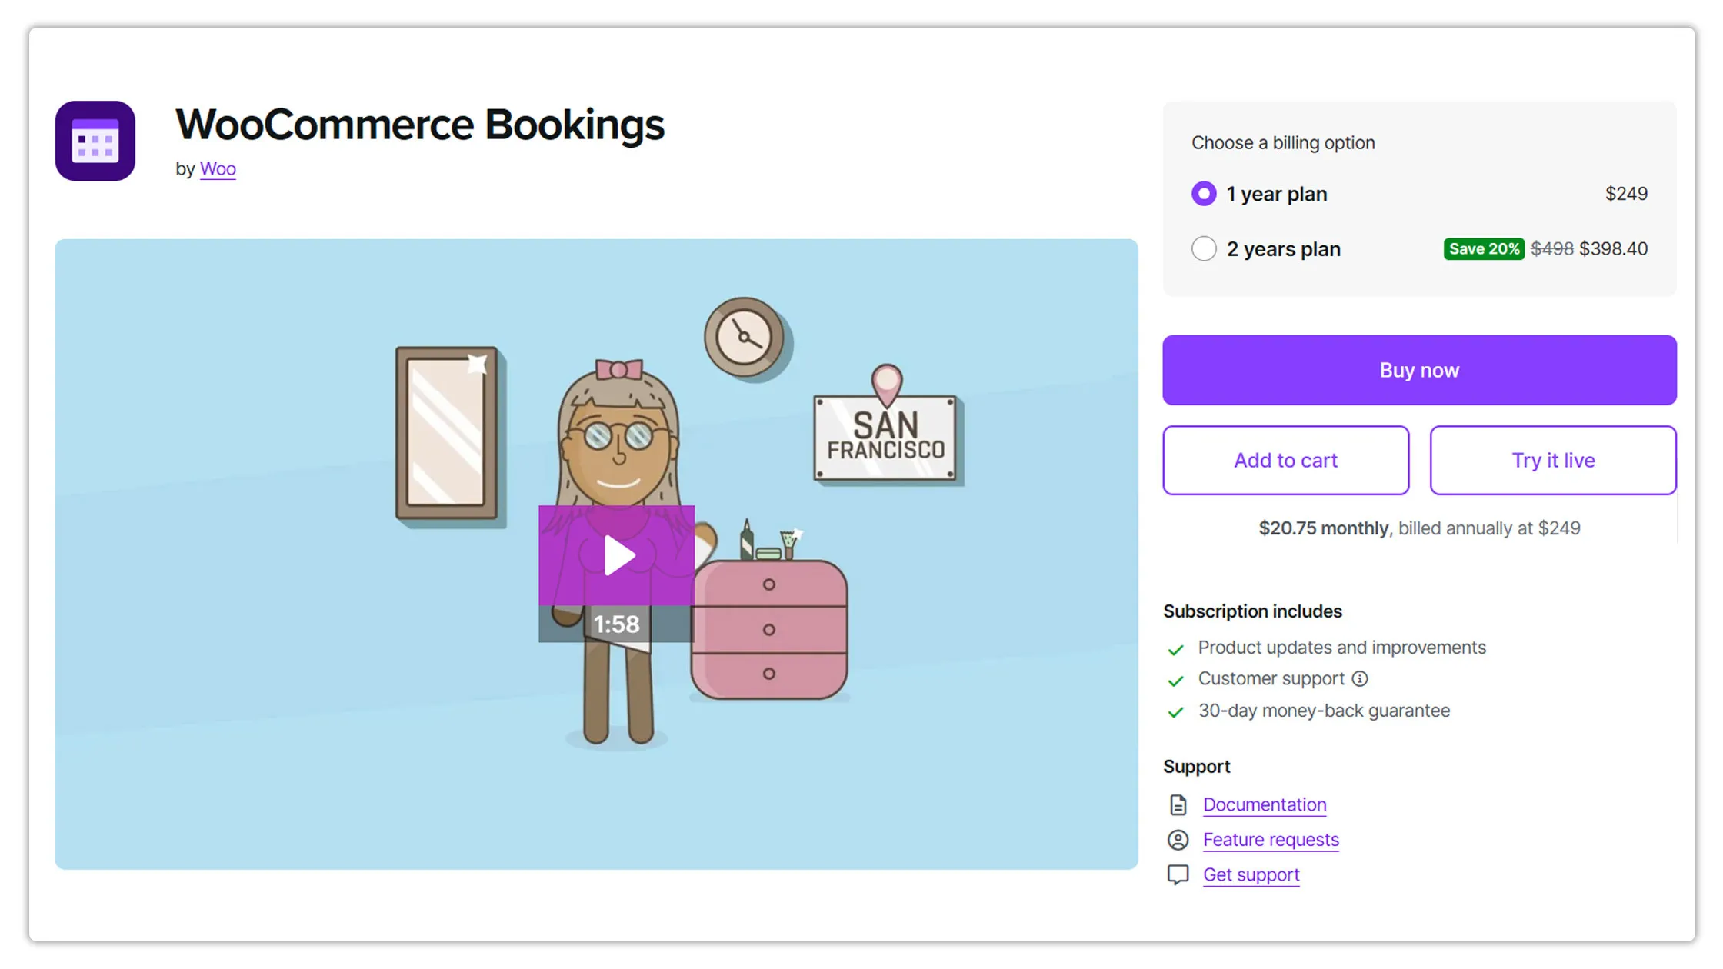This screenshot has width=1723, height=969.
Task: Select the 1 year plan radio button
Action: click(x=1204, y=194)
